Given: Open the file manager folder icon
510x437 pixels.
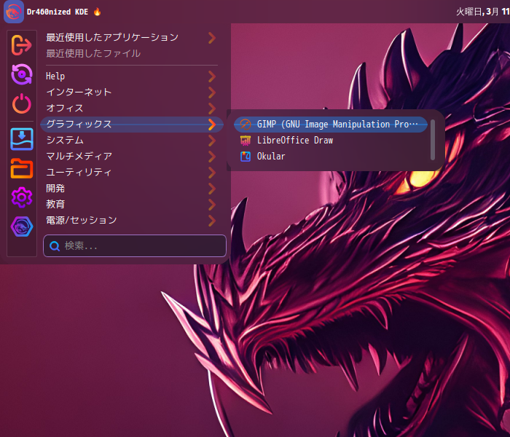Looking at the screenshot, I should pos(21,168).
